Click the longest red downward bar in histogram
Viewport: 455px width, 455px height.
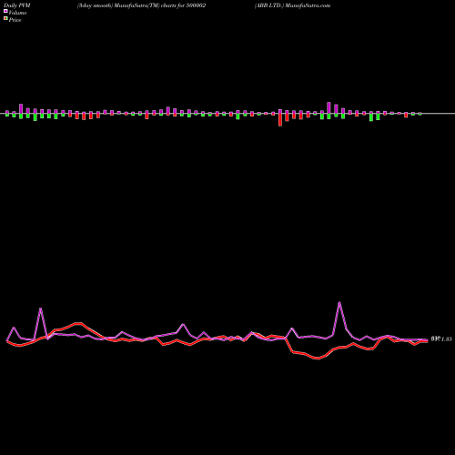tap(280, 120)
